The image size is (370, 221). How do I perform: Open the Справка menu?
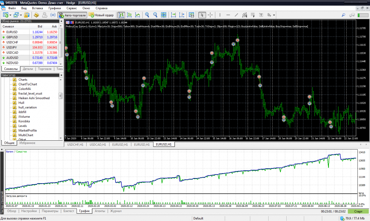point(101,8)
